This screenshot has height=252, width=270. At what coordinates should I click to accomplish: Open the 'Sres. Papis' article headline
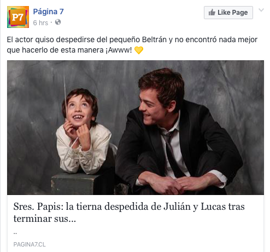(x=129, y=213)
